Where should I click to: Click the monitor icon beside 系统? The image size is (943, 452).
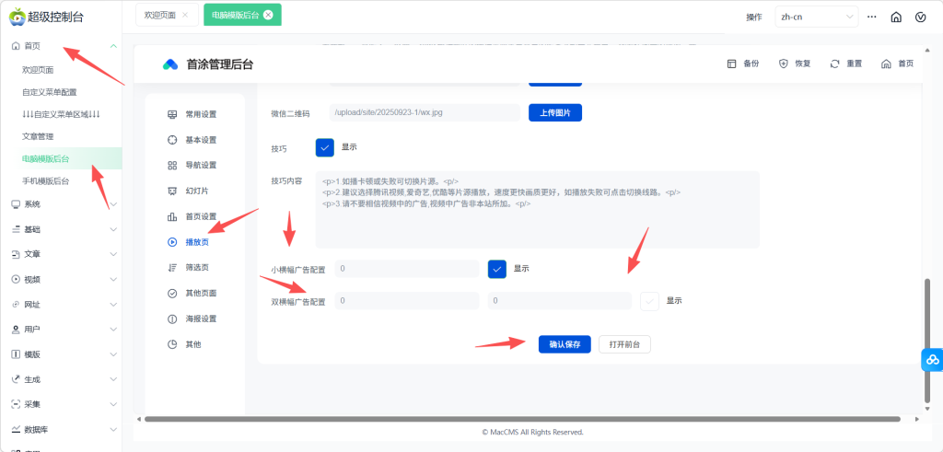tap(17, 204)
